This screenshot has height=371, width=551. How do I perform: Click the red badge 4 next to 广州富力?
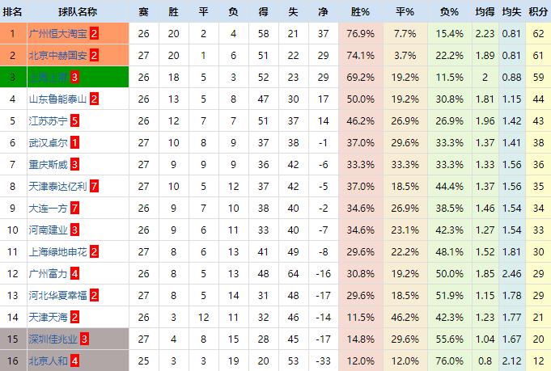tap(74, 273)
